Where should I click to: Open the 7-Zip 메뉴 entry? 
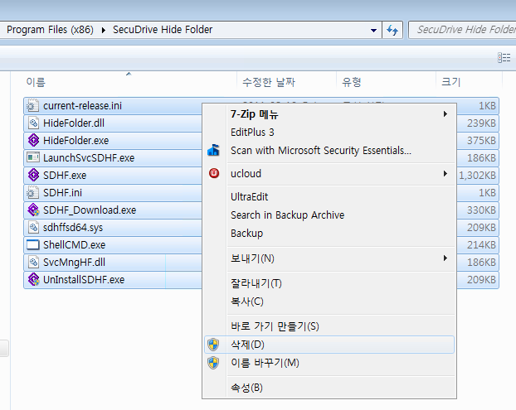tap(329, 114)
